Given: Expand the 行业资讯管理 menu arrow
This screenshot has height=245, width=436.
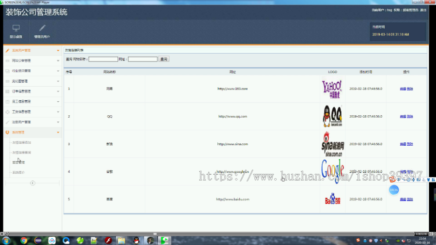Looking at the screenshot, I should 58,71.
